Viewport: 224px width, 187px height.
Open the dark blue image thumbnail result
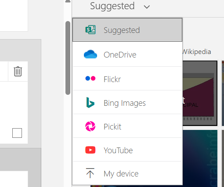pos(200,158)
